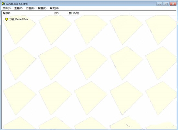Image resolution: width=178 pixels, height=130 pixels.
Task: Click the yellow sandbox icon beside DefaultBox
Action: [x=7, y=19]
